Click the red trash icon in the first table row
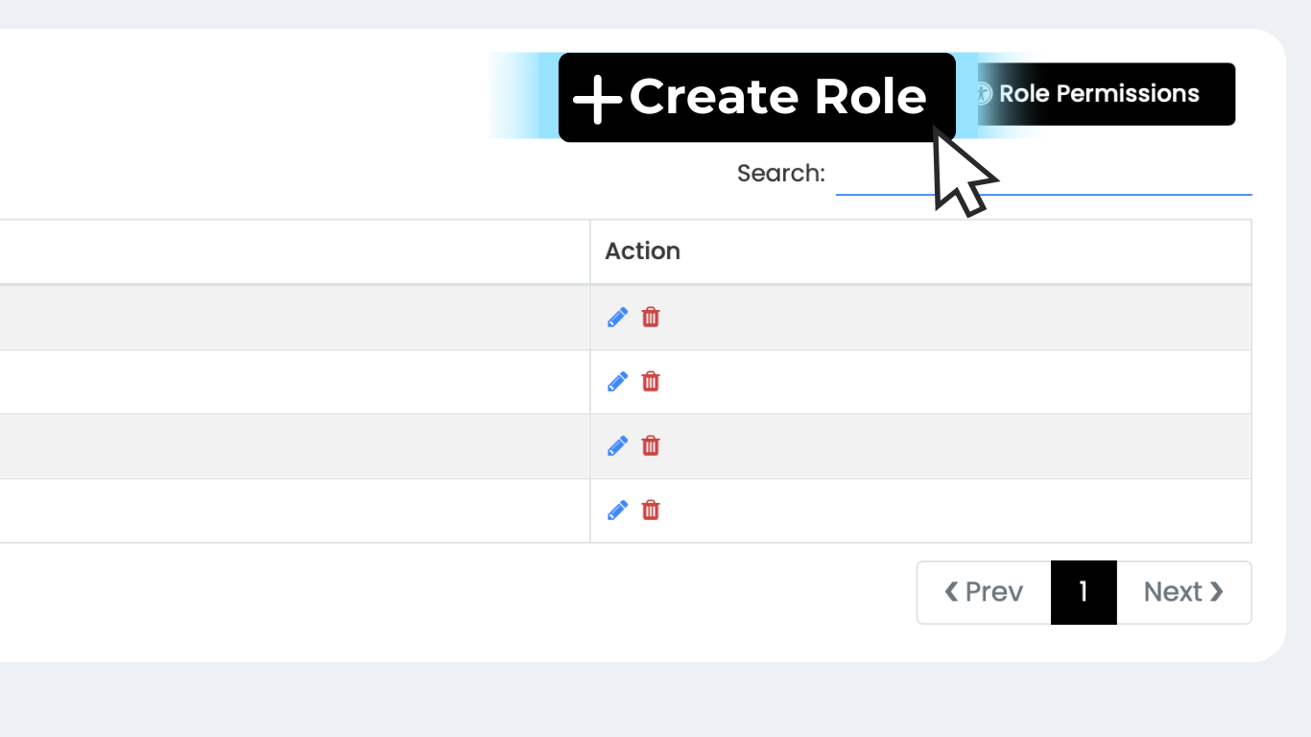1311x737 pixels. [651, 318]
